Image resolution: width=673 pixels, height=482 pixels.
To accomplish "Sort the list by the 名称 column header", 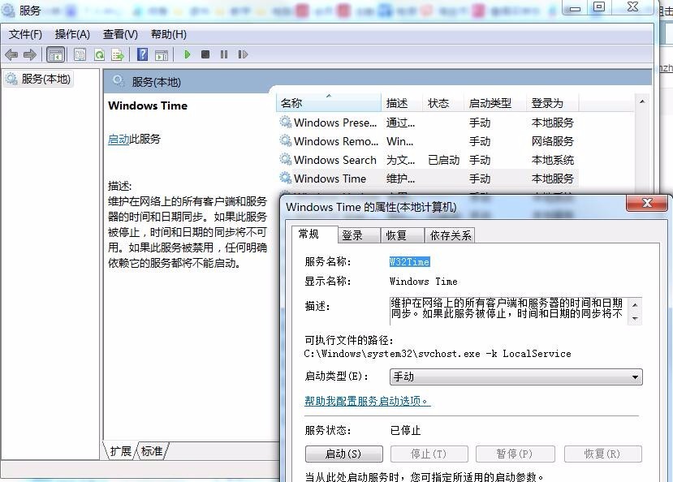I will [328, 103].
